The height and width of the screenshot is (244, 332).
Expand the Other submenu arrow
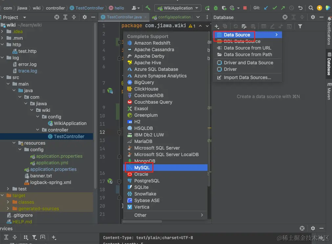click(x=202, y=215)
